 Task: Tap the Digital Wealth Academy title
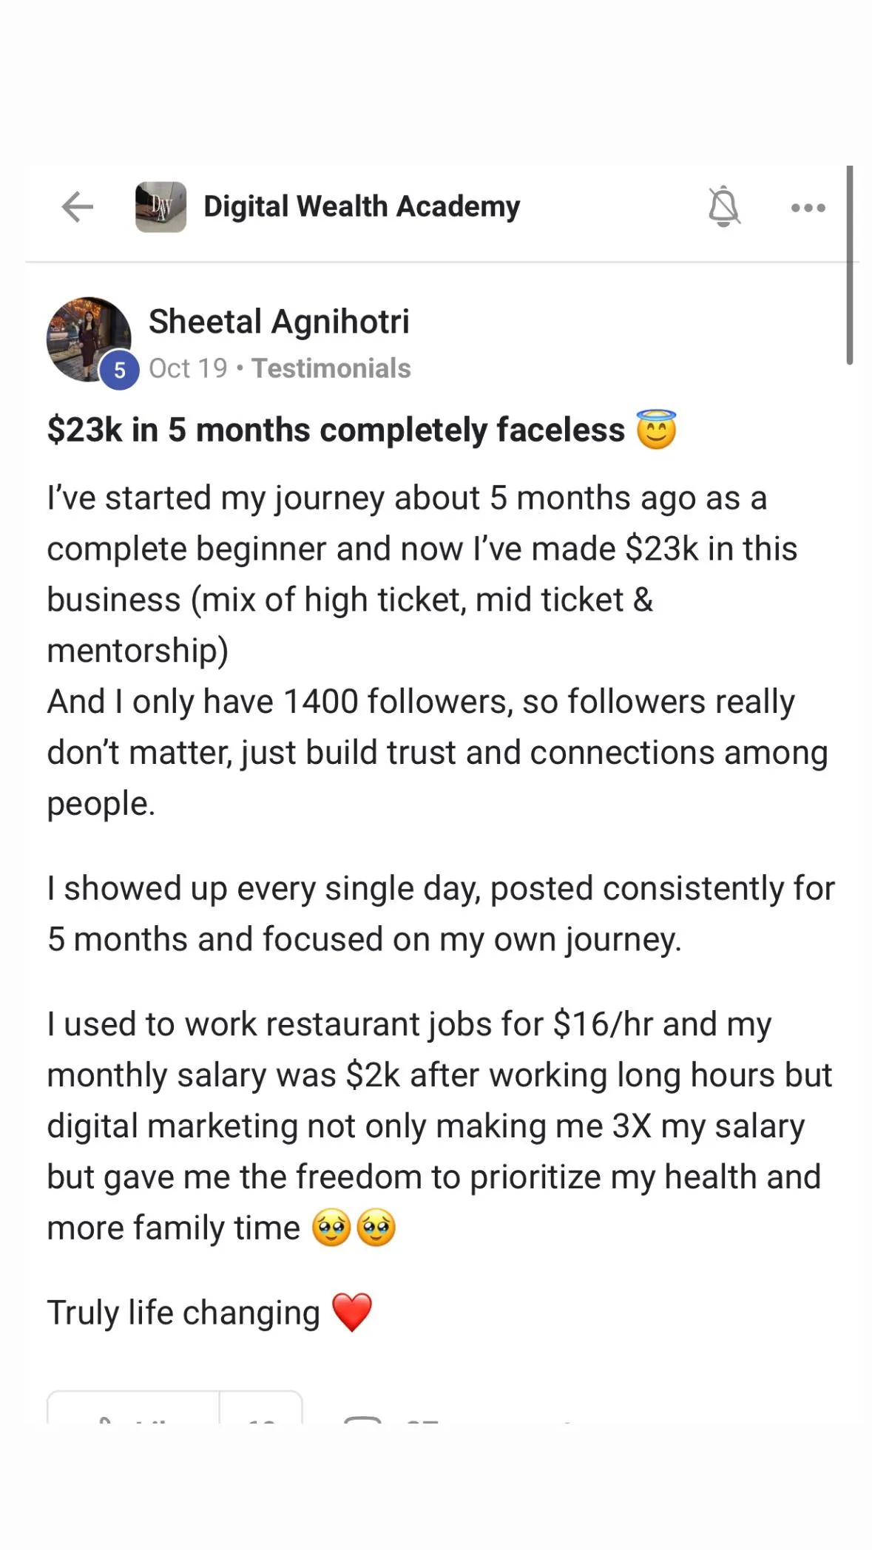pos(362,206)
